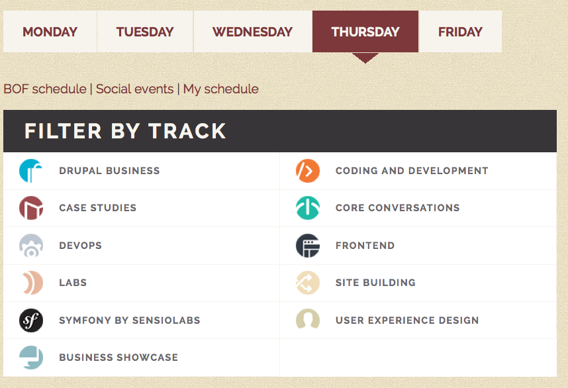Click the Core Conversations track icon
The image size is (568, 388).
click(308, 208)
